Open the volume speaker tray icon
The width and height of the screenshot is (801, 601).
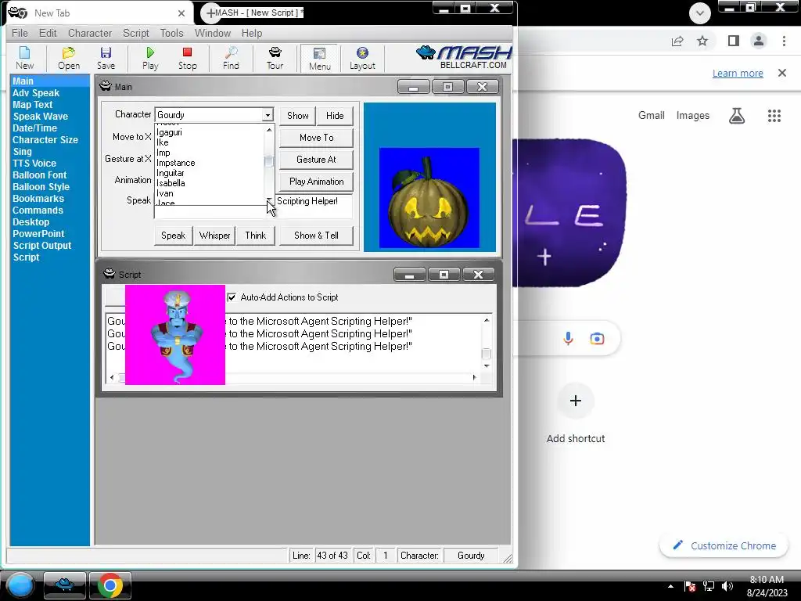(727, 586)
